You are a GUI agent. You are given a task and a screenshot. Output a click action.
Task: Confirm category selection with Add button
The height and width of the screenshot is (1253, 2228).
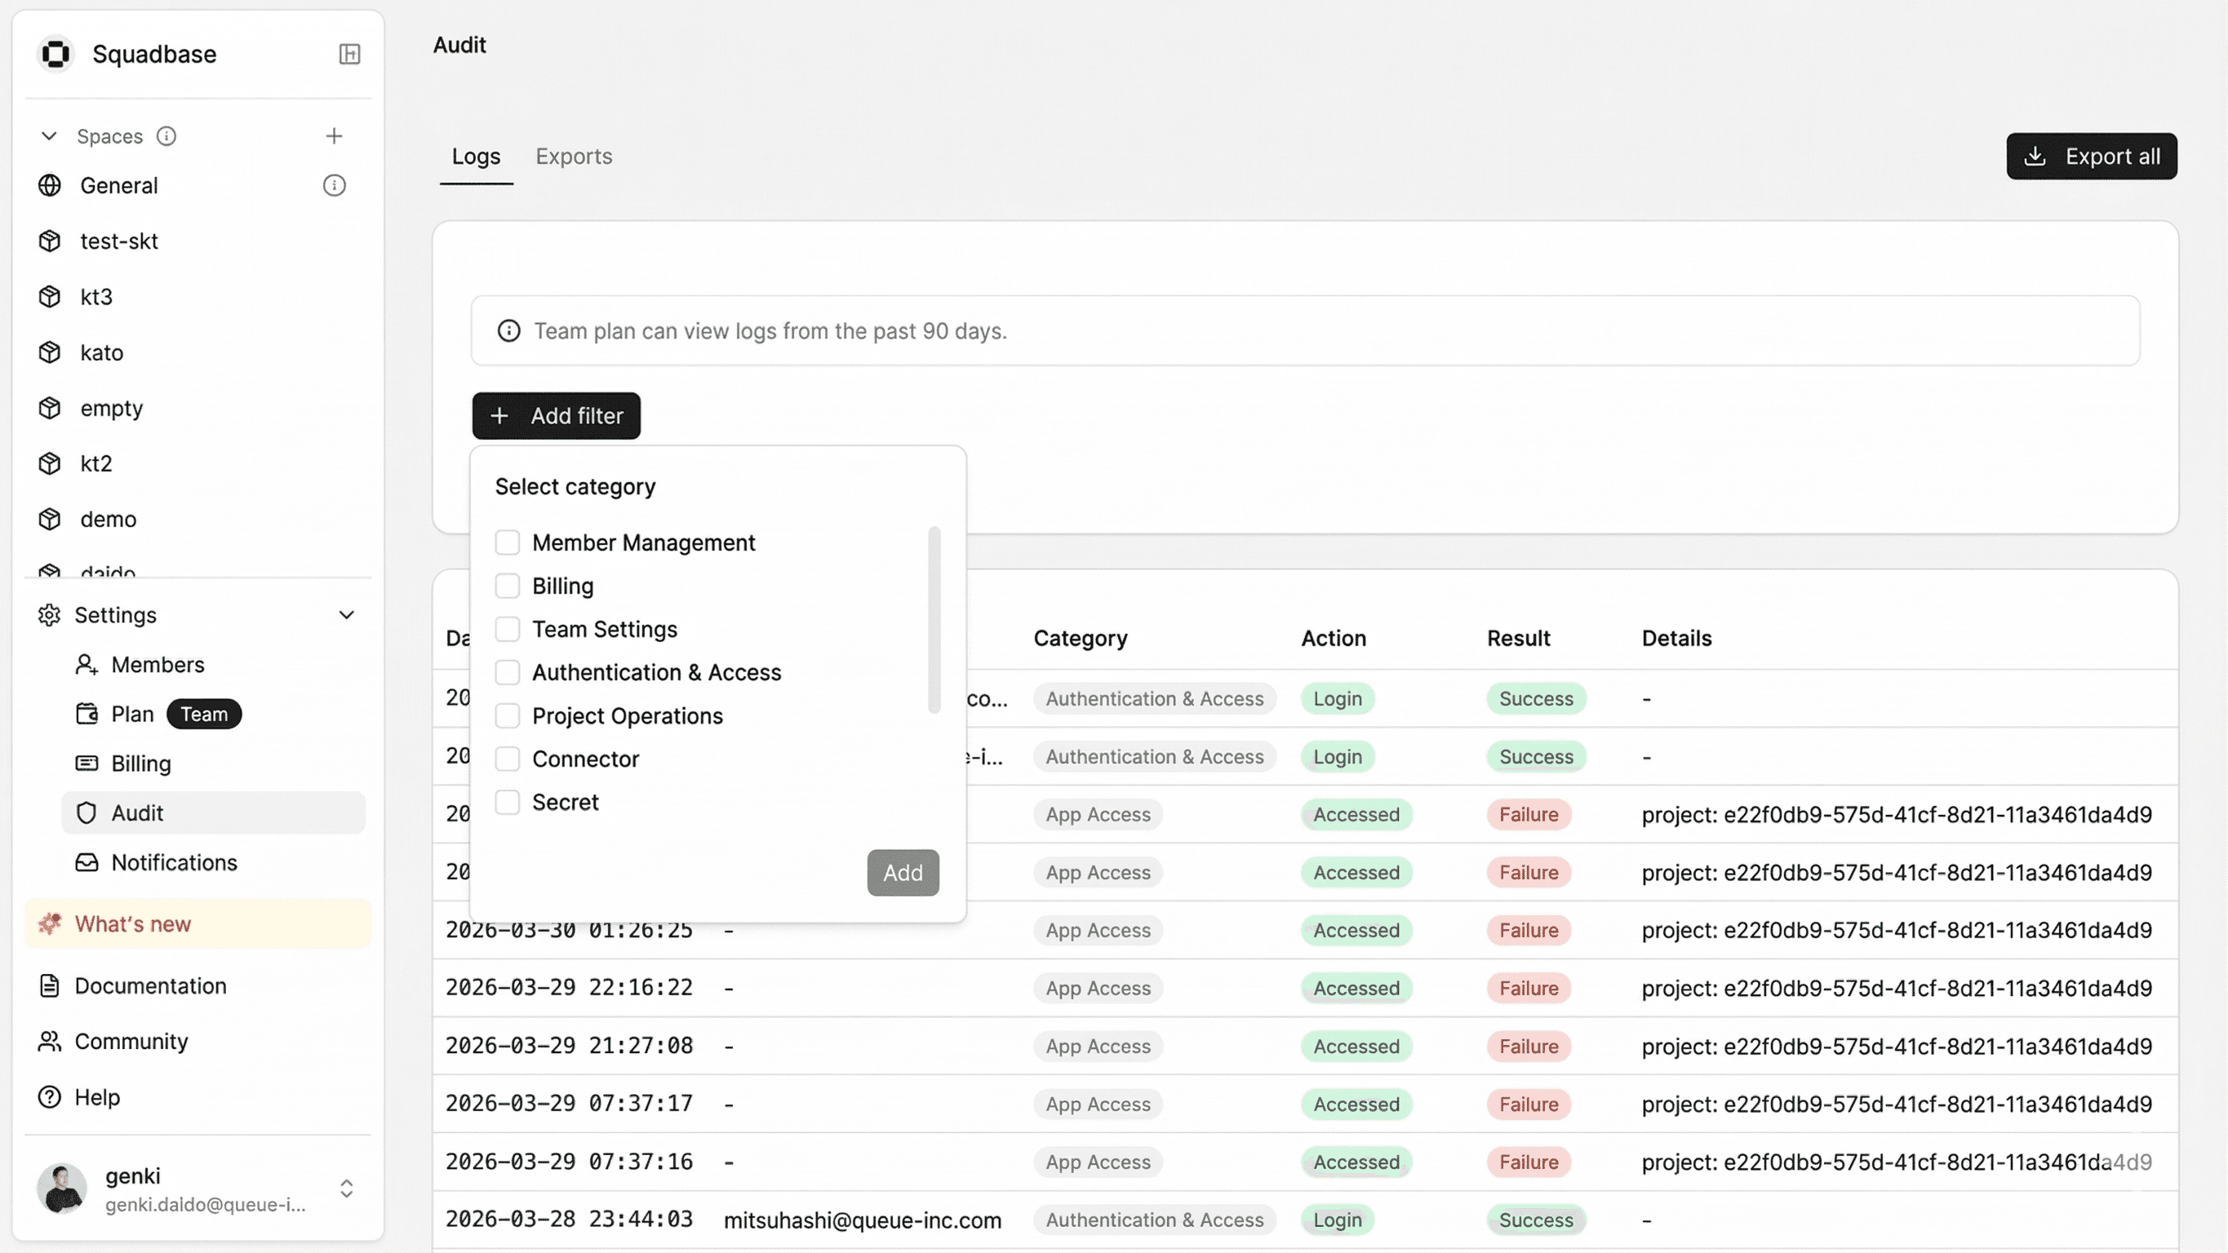pos(903,873)
